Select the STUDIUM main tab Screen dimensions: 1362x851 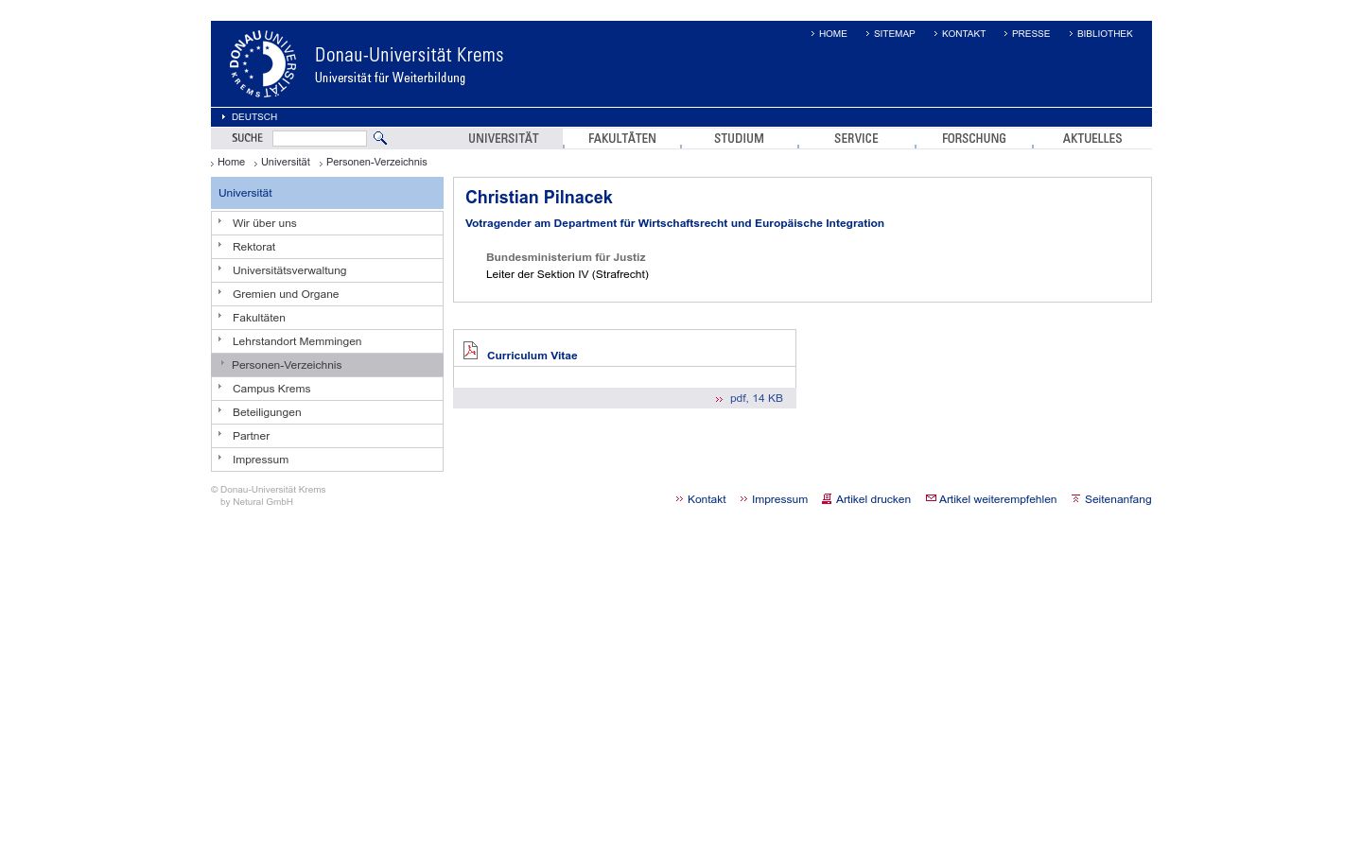click(x=739, y=138)
